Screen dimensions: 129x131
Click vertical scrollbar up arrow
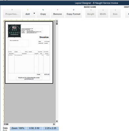pos(57,21)
